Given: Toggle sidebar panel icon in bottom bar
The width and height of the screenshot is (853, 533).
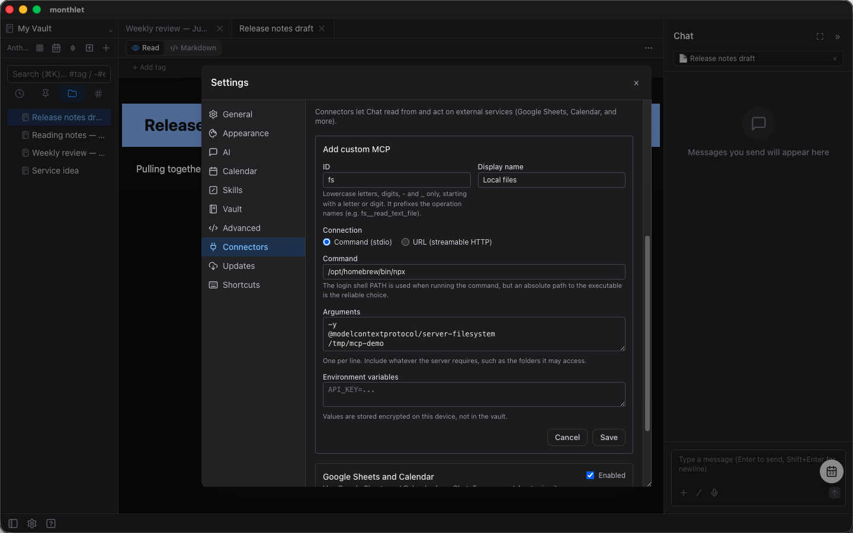Looking at the screenshot, I should pos(13,524).
